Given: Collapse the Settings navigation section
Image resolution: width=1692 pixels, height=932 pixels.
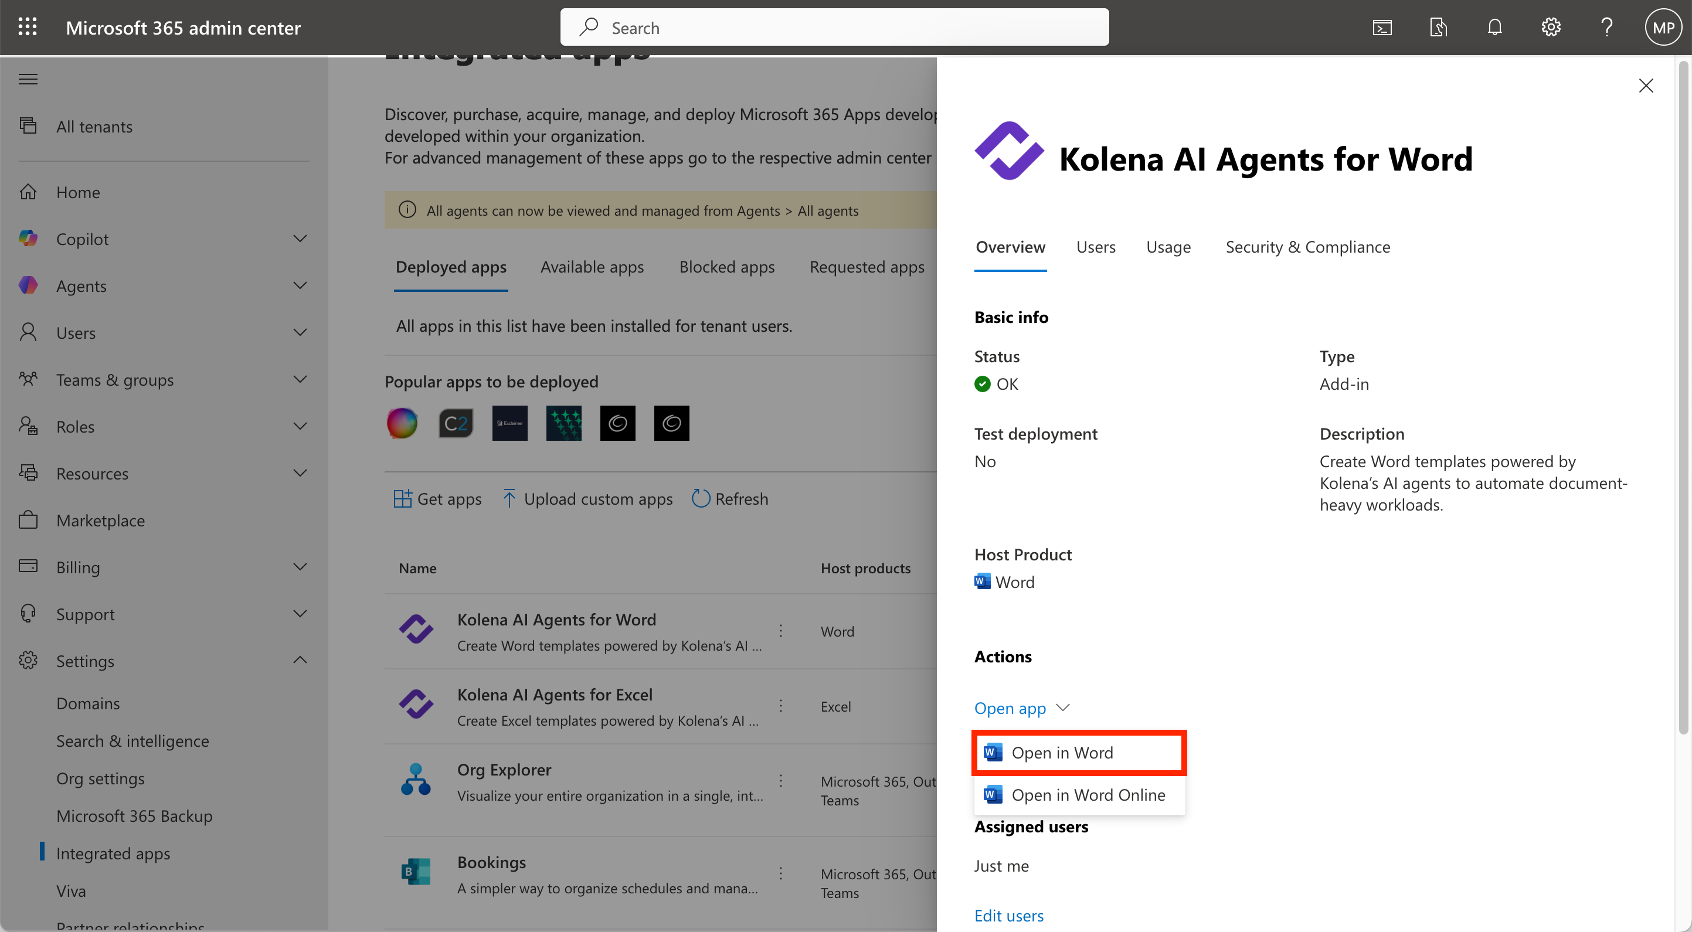Looking at the screenshot, I should tap(300, 661).
